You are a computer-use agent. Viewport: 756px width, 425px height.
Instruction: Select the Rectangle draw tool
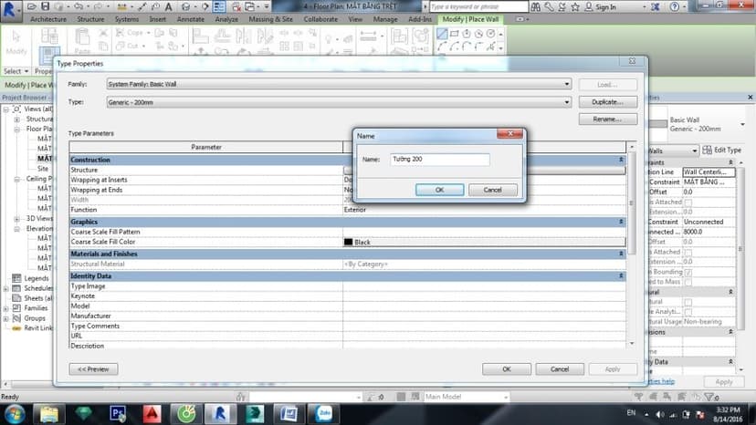[x=454, y=34]
